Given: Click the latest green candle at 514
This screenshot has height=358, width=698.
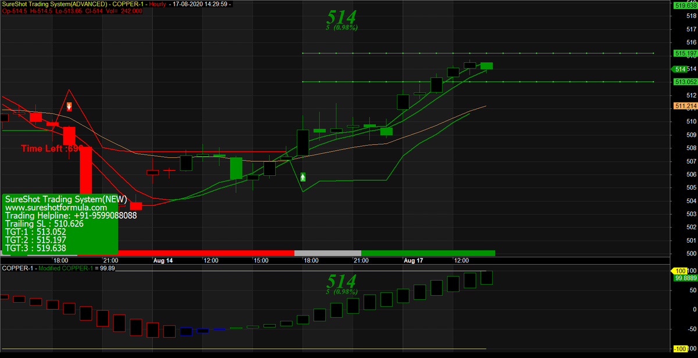Looking at the screenshot, I should click(487, 66).
